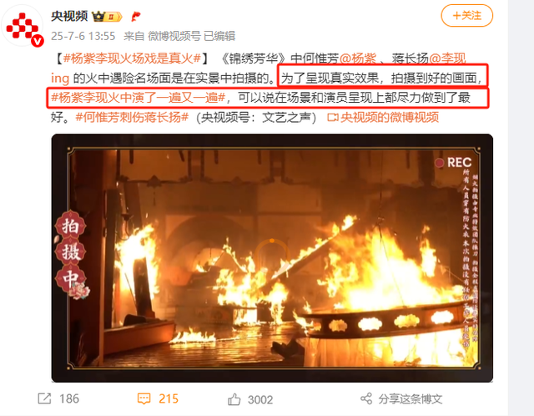Viewport: 534px width, 416px height.
Task: Open hashtag #何惟芳刺伤蒋长扬#
Action: 132,117
